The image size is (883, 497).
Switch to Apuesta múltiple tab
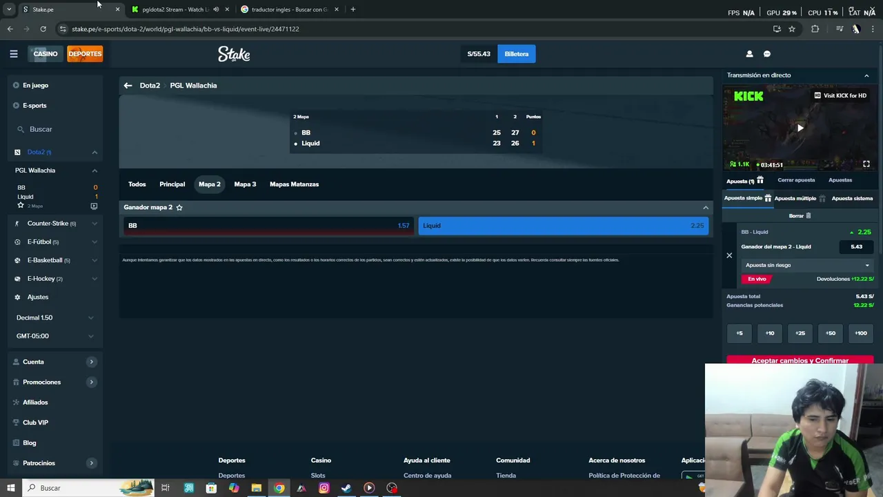point(795,198)
